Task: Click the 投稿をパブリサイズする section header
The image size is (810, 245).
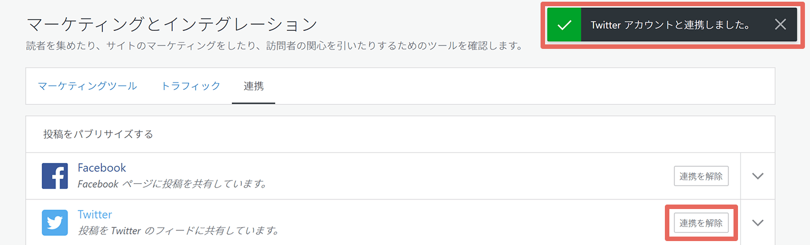Action: (98, 134)
